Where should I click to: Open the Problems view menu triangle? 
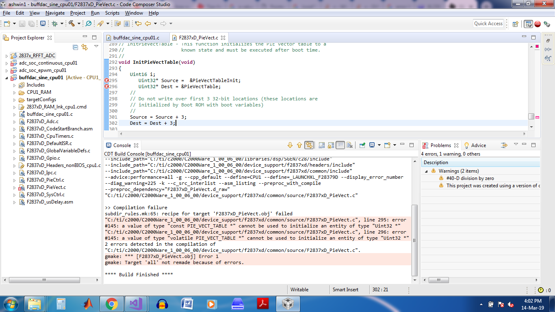click(516, 144)
